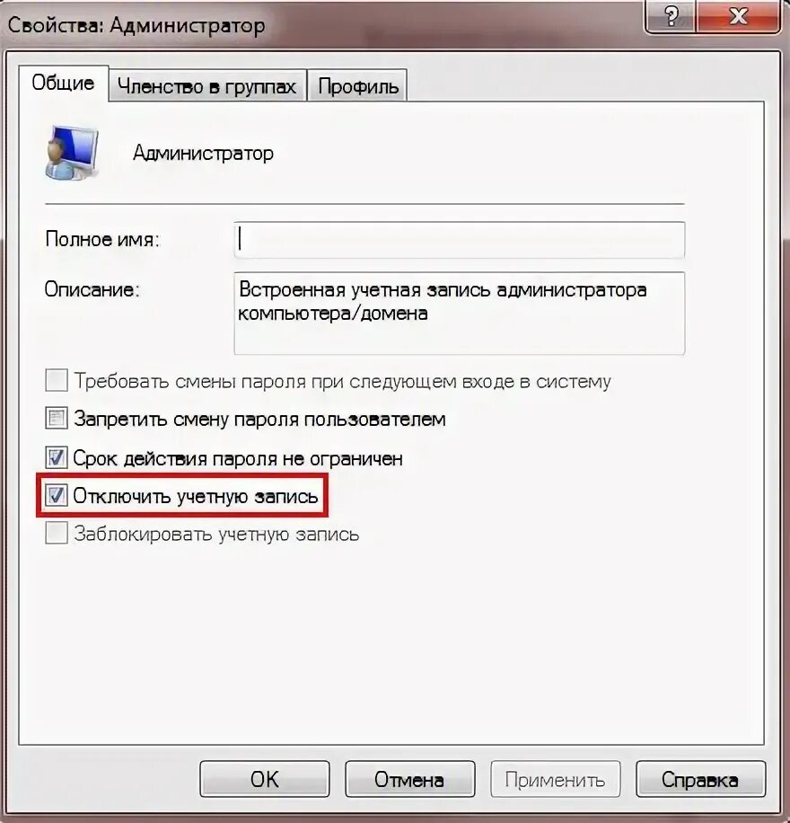Click the Свойства: Администратор title bar text
The image size is (790, 823).
click(136, 25)
